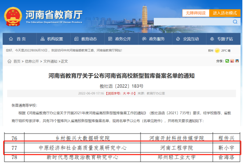Click the 无障碍阅读 button

pos(195,13)
